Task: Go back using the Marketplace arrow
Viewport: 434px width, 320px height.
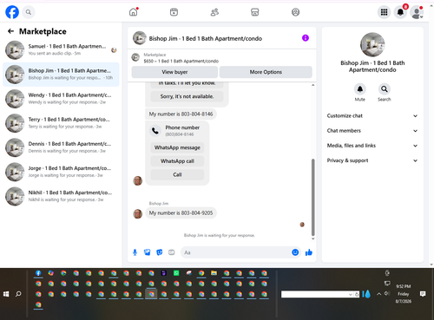Action: (x=10, y=31)
